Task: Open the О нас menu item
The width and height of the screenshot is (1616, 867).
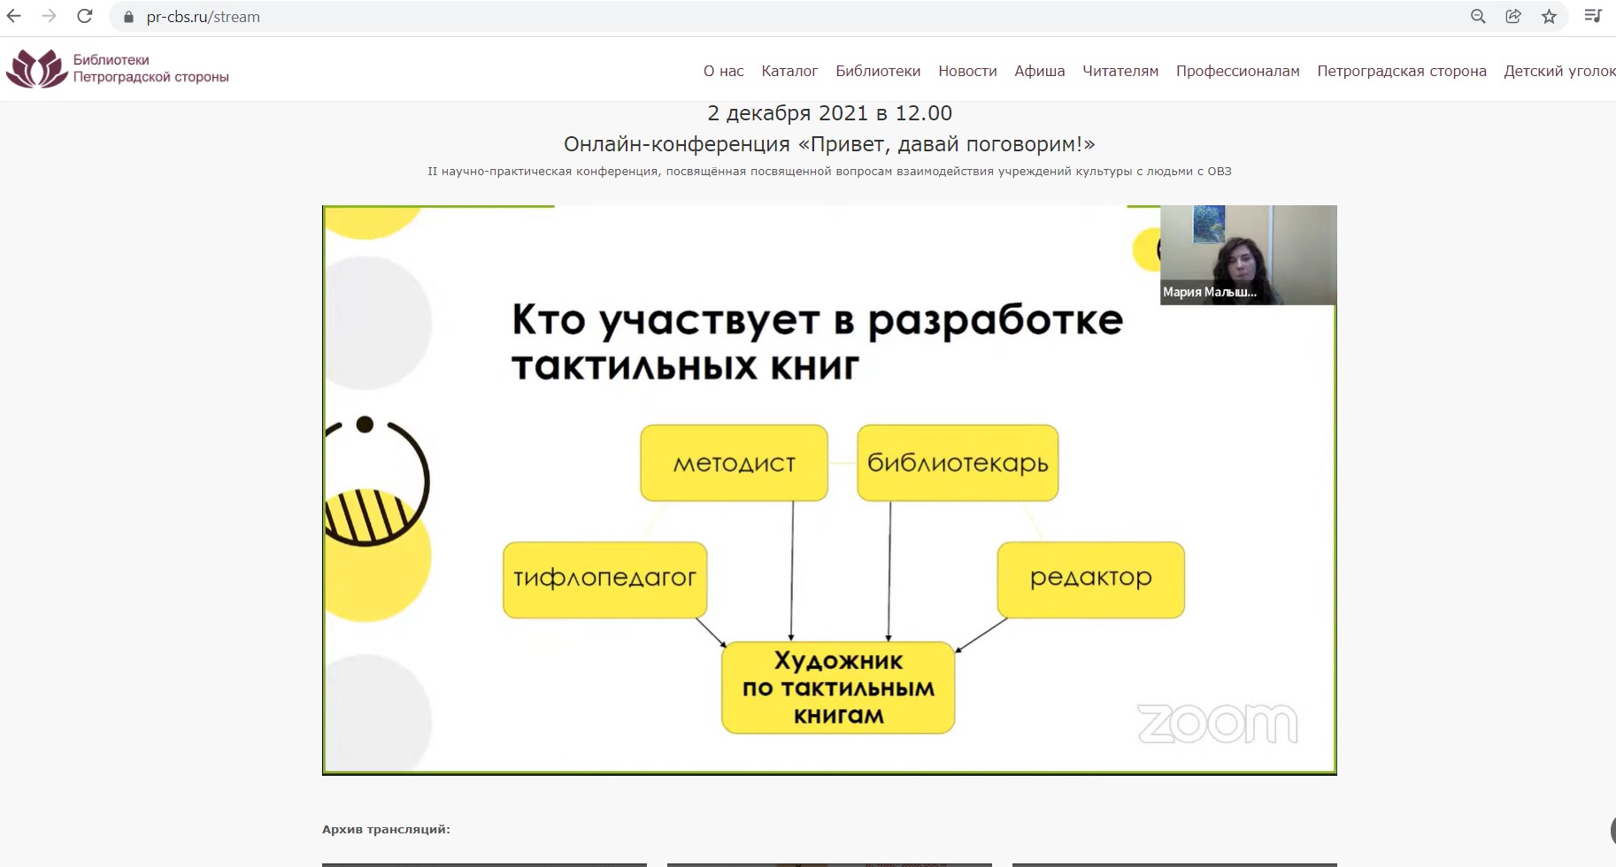Action: pos(723,72)
